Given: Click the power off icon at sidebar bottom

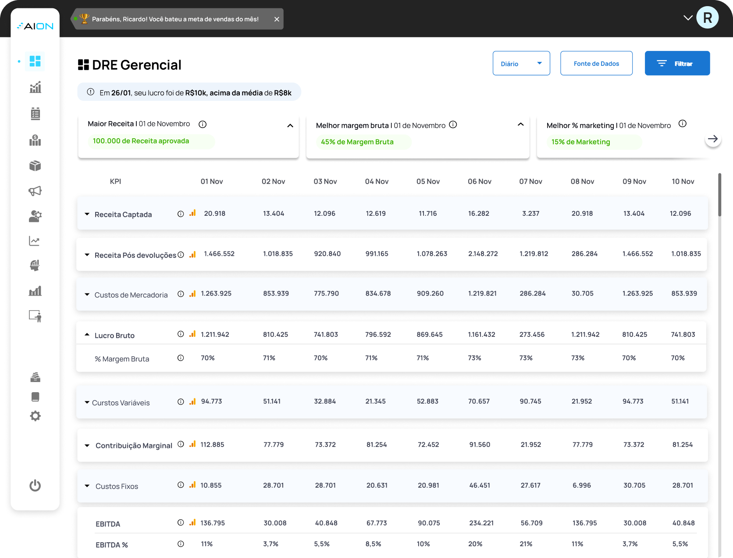Looking at the screenshot, I should click(35, 486).
